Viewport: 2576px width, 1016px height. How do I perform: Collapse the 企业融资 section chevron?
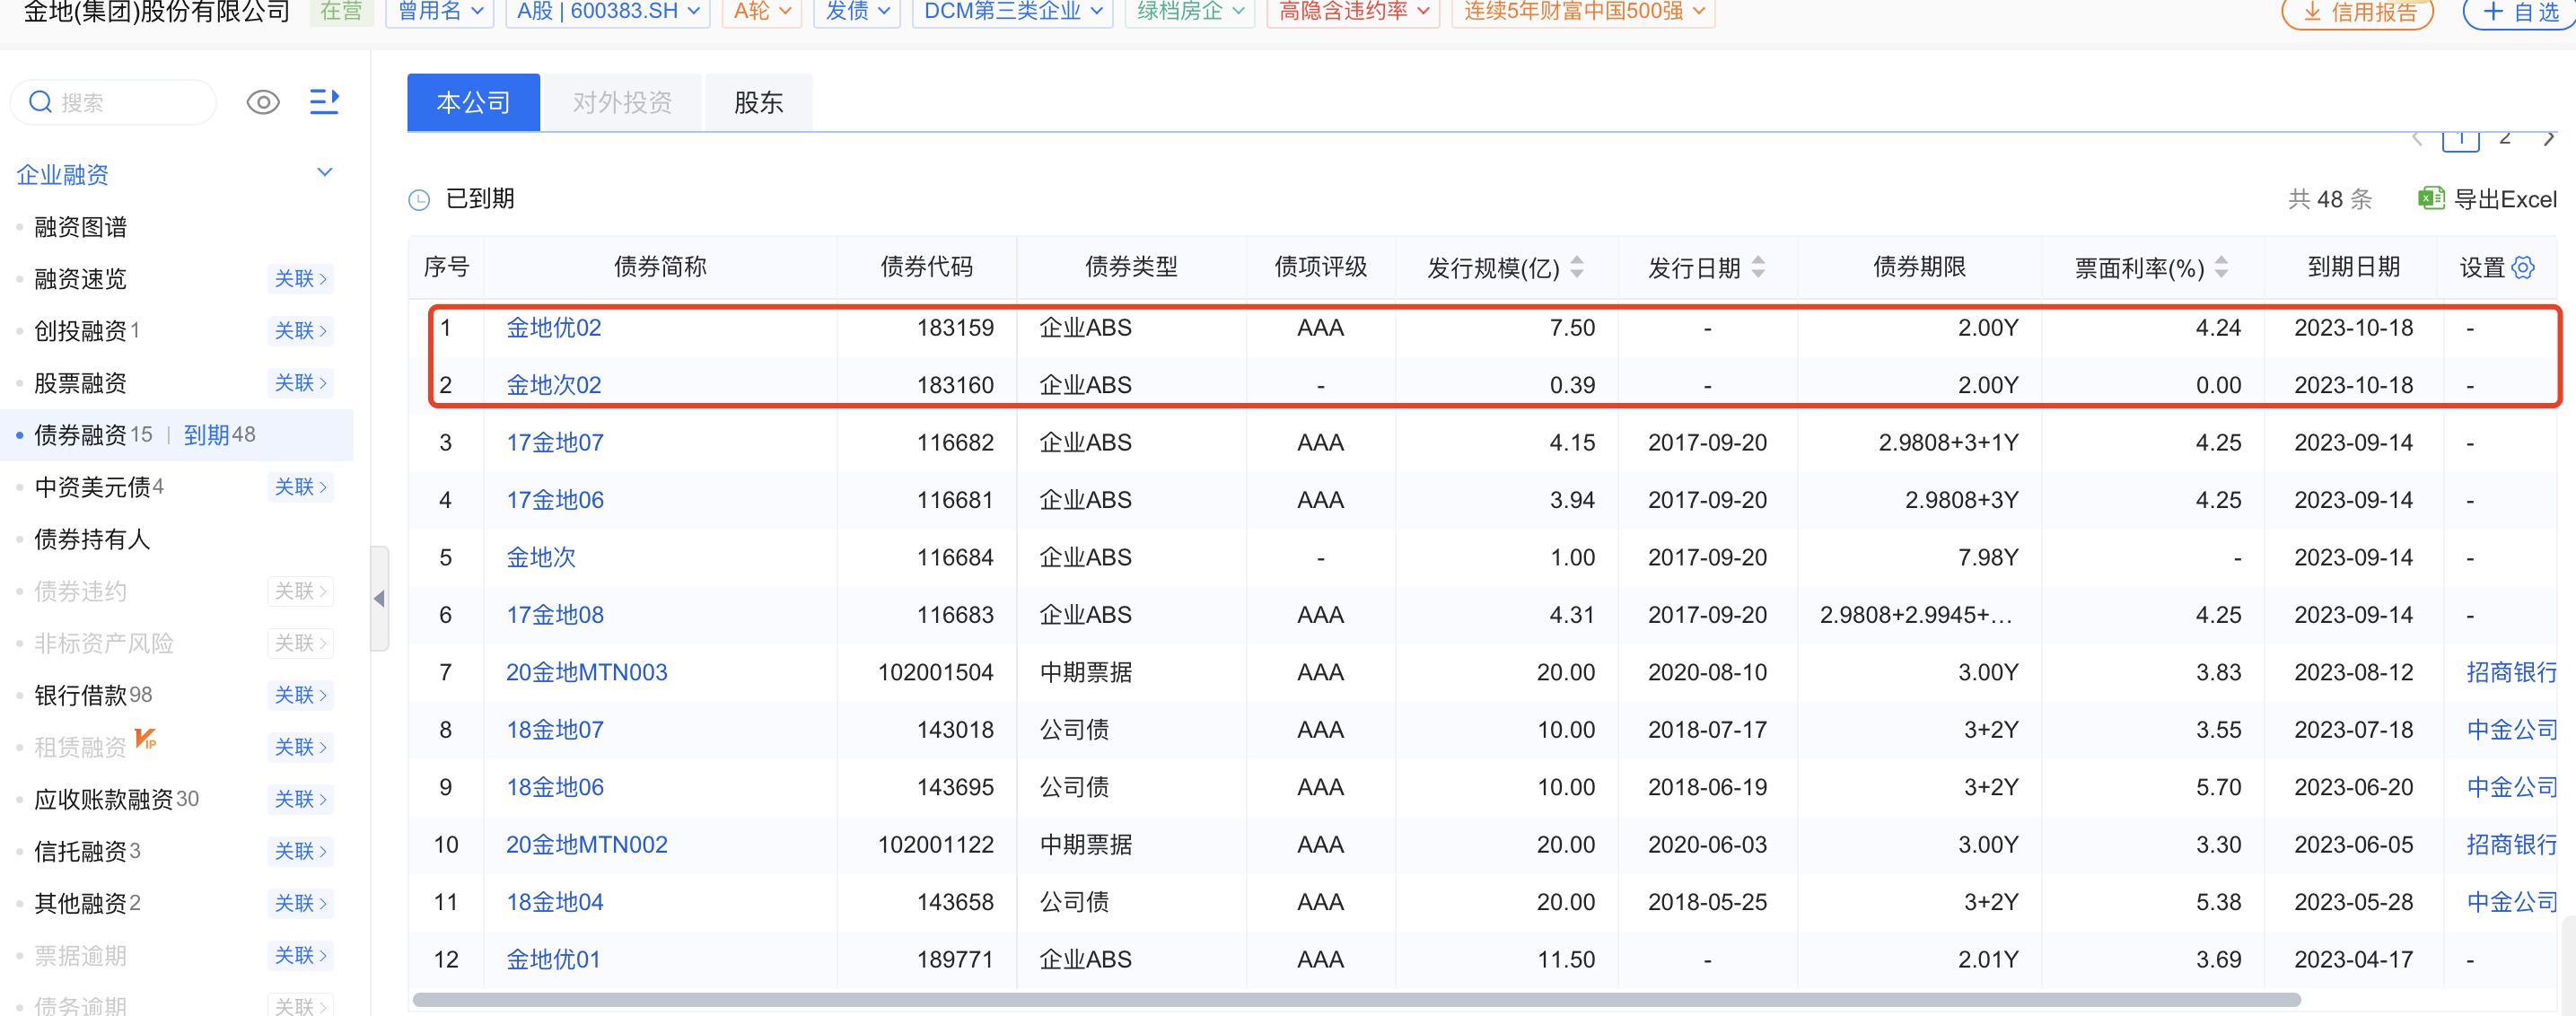324,173
